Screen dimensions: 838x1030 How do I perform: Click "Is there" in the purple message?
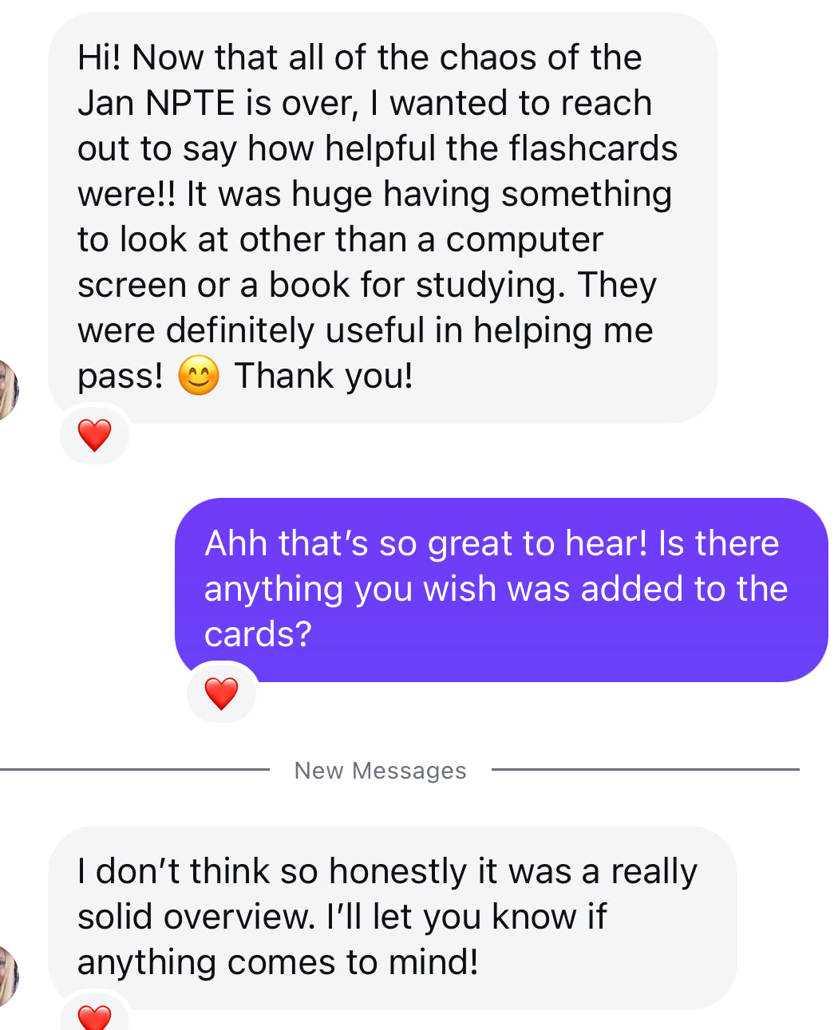718,543
